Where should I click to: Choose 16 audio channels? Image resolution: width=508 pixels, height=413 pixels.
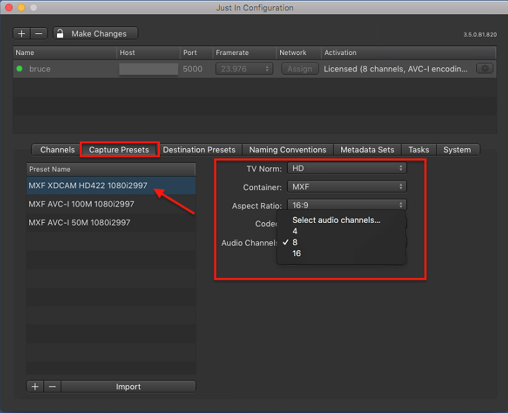click(341, 253)
